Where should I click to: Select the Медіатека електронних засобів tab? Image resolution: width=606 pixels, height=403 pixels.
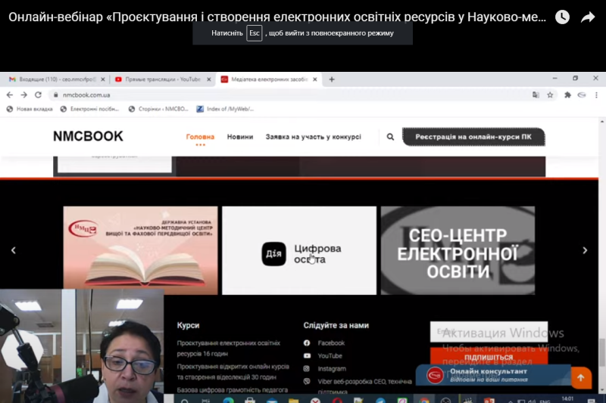point(269,79)
